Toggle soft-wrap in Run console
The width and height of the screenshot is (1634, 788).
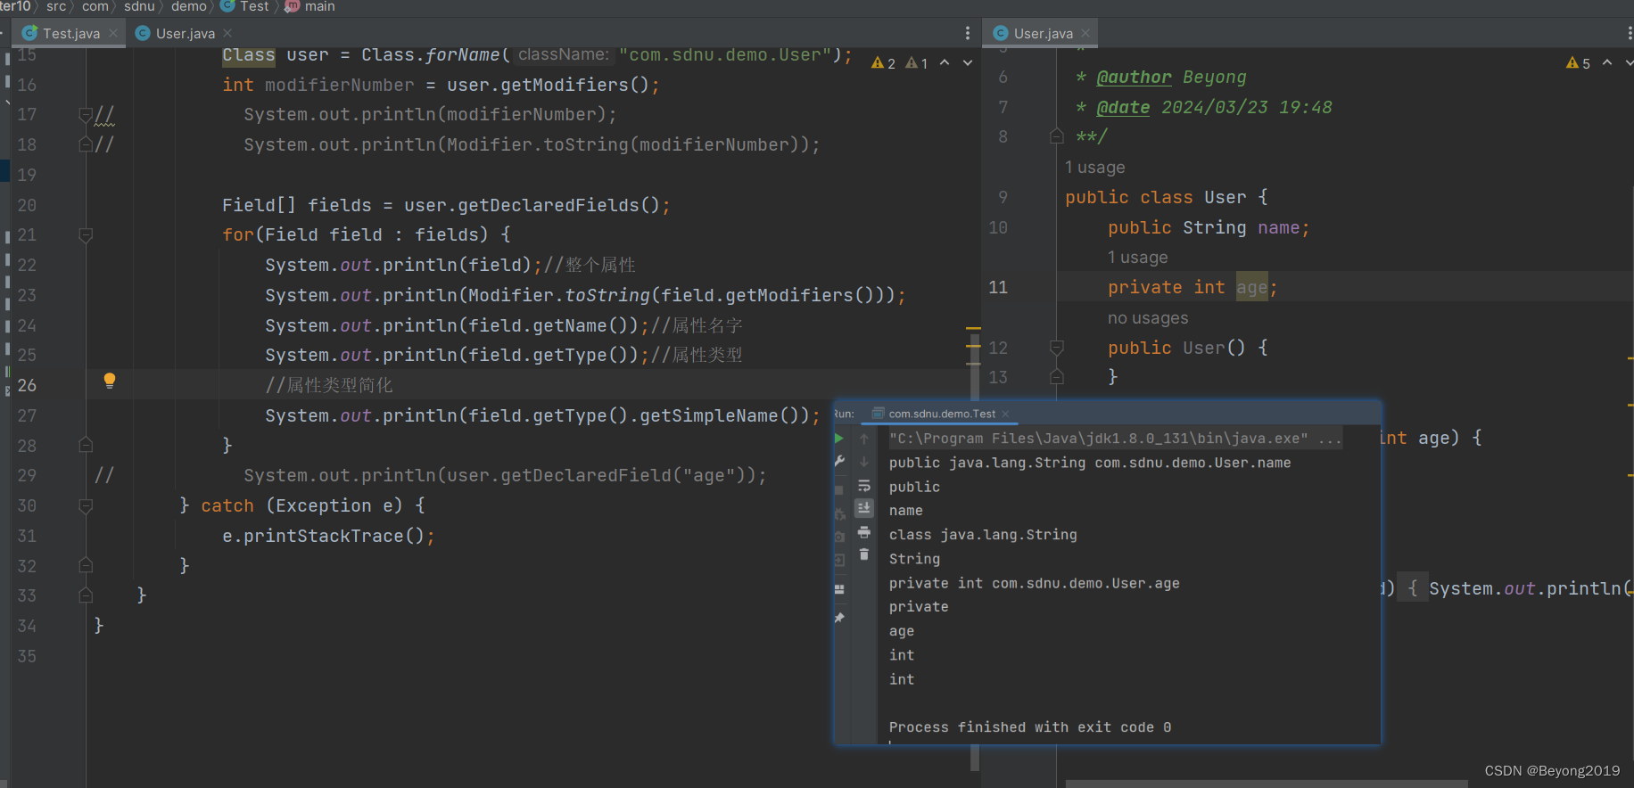[863, 486]
